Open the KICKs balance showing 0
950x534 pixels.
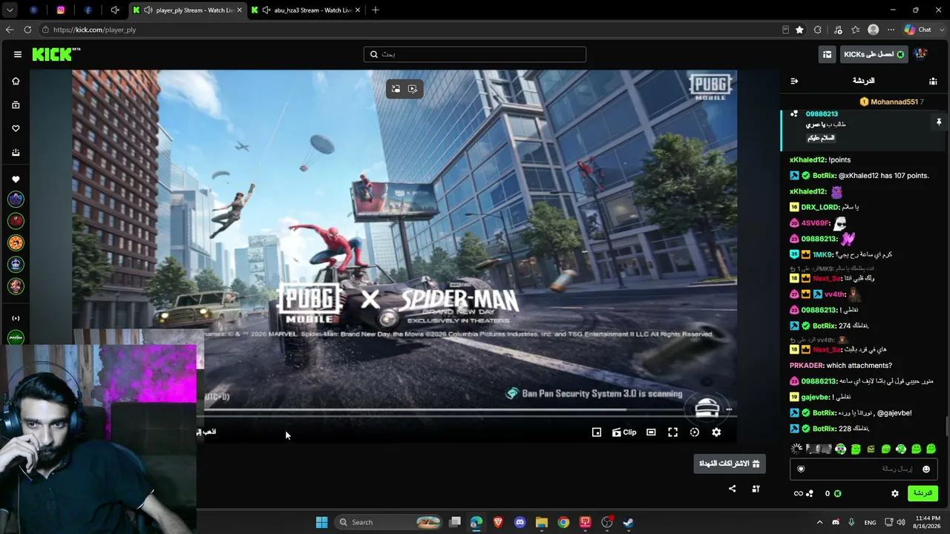(x=832, y=493)
